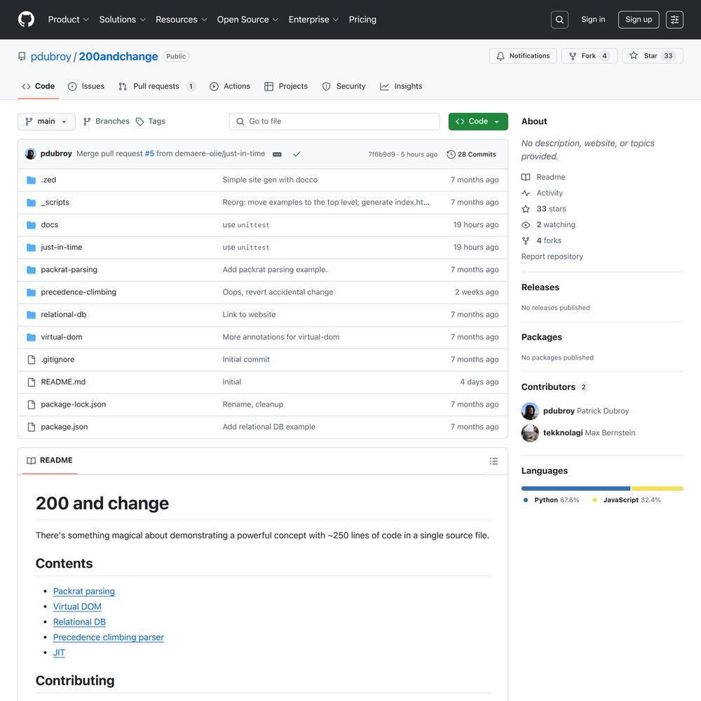Viewport: 701px width, 701px height.
Task: Switch to the Issues tab
Action: tap(86, 86)
